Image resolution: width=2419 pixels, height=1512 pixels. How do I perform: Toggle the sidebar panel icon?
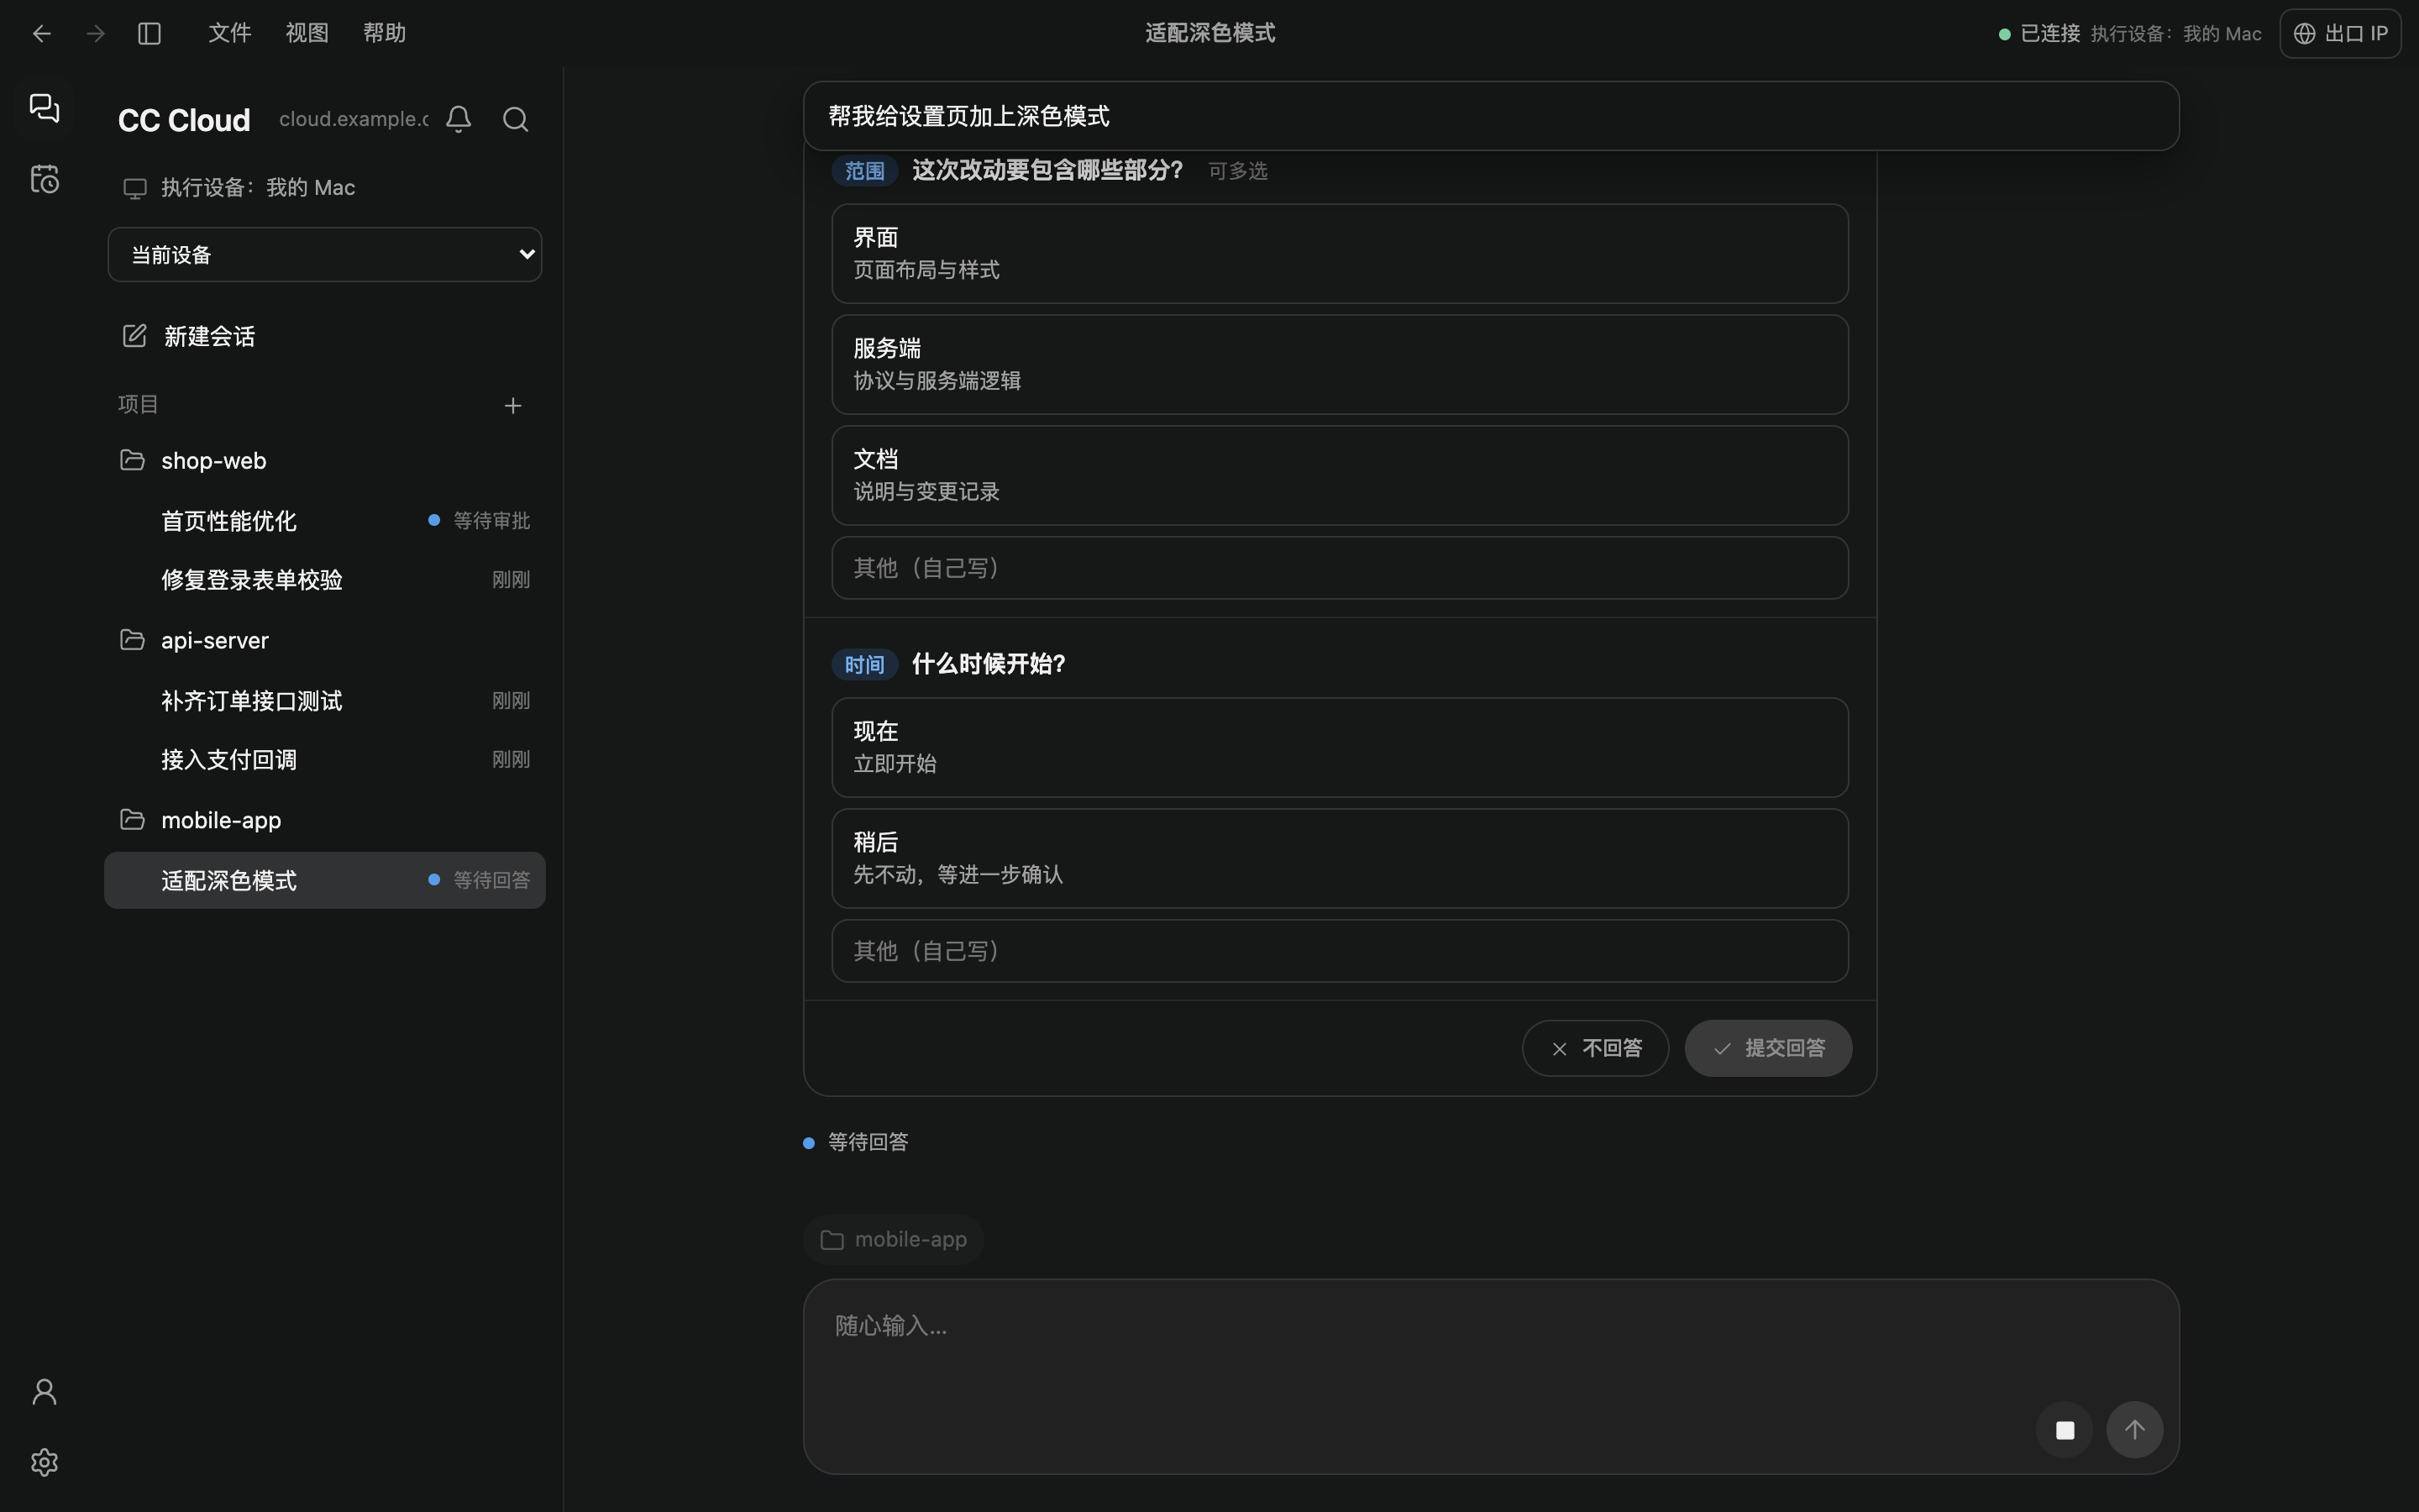coord(150,34)
